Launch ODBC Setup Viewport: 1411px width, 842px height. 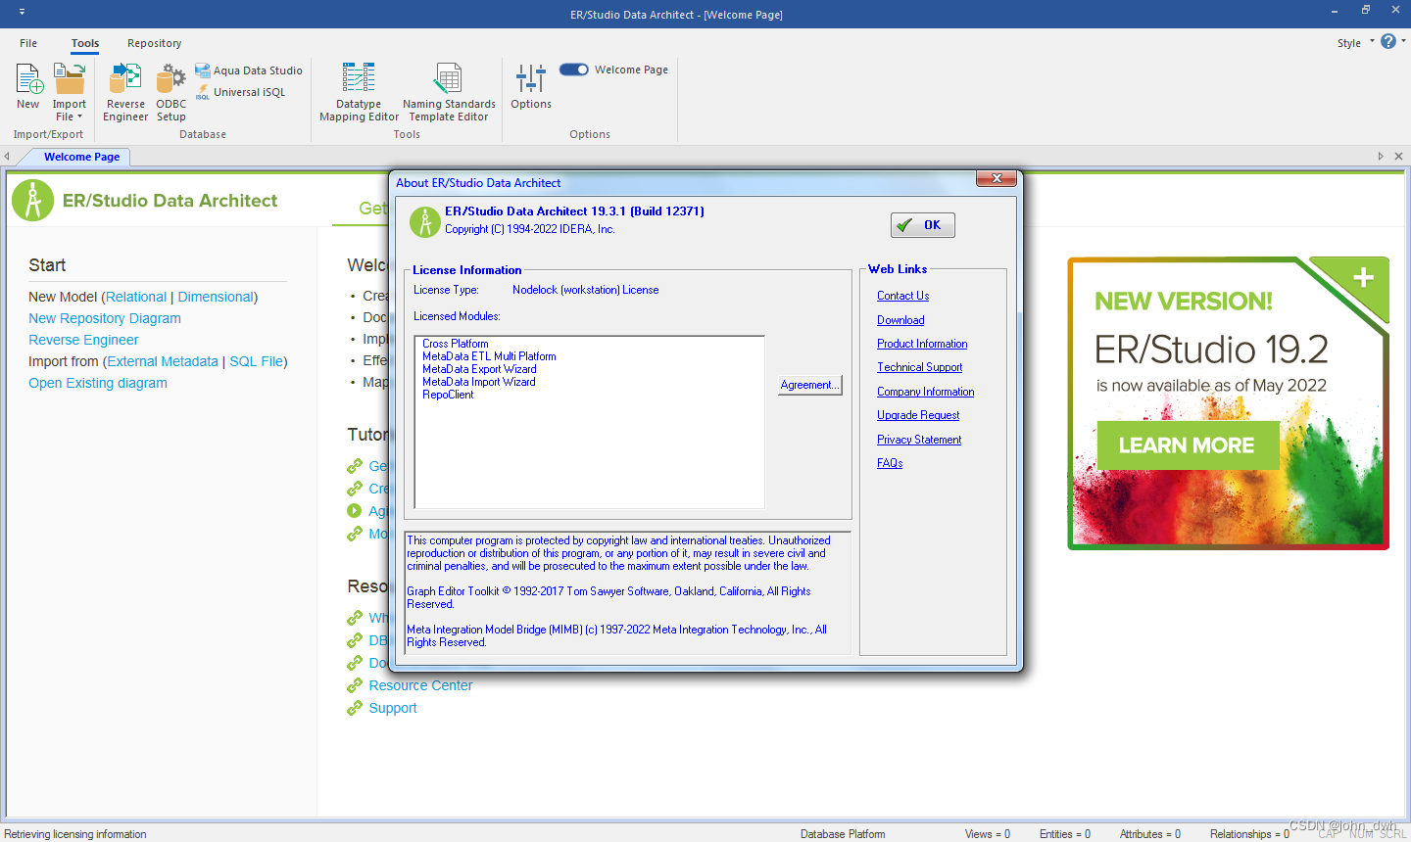click(170, 88)
